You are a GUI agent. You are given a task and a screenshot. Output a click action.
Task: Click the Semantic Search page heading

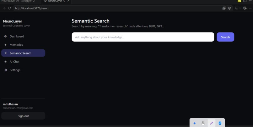point(90,21)
